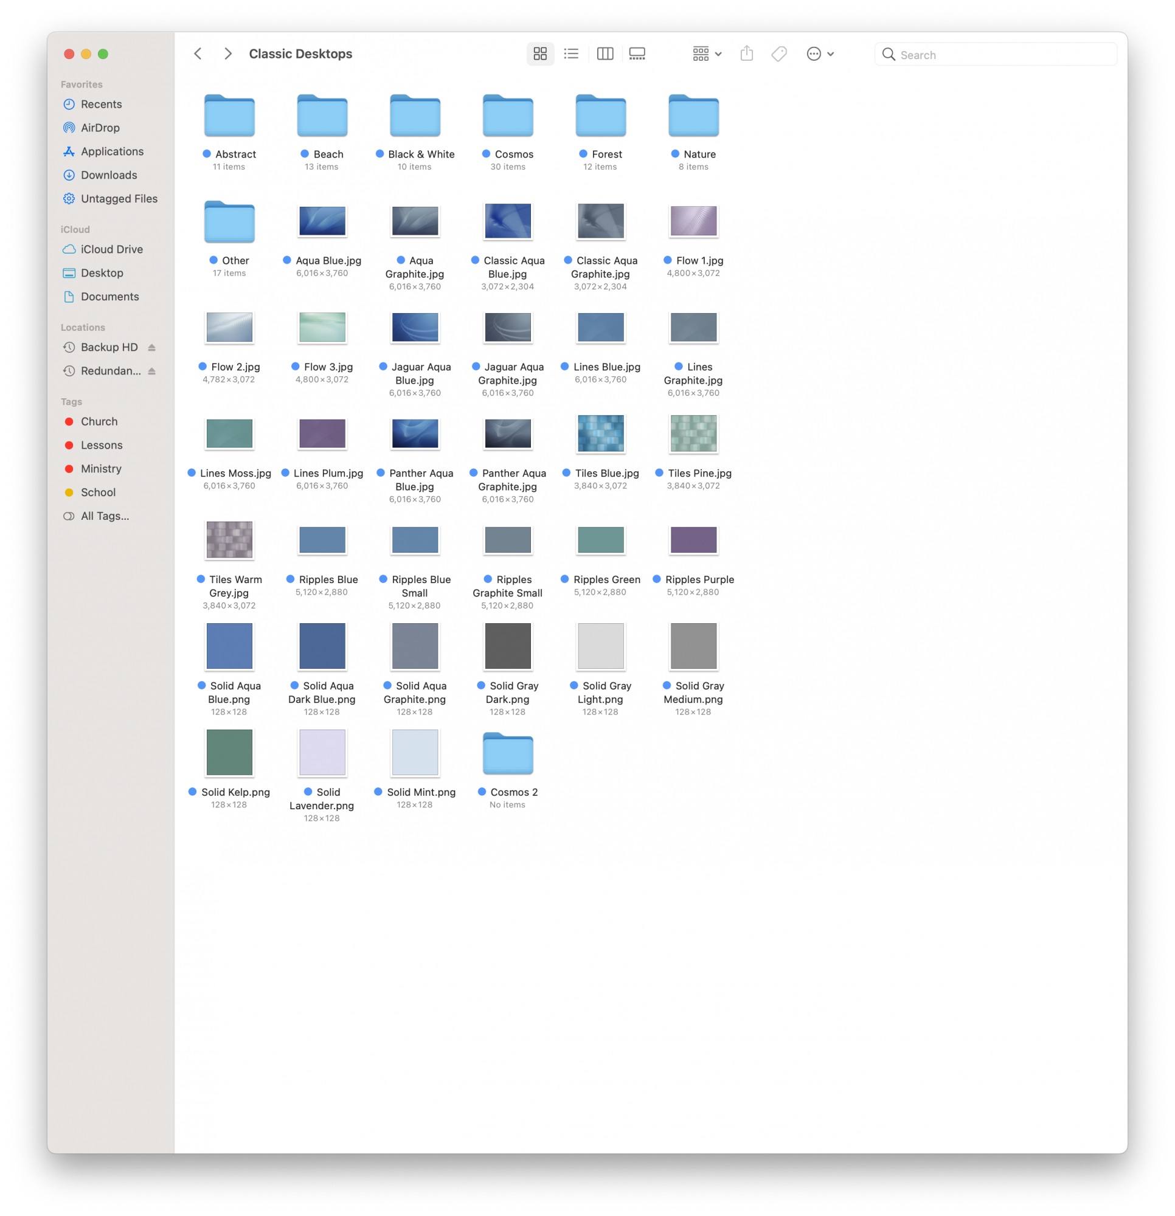Image resolution: width=1175 pixels, height=1216 pixels.
Task: Select Downloads in the sidebar
Action: point(109,175)
